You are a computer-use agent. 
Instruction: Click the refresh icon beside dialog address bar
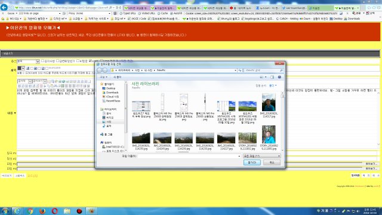[240, 70]
